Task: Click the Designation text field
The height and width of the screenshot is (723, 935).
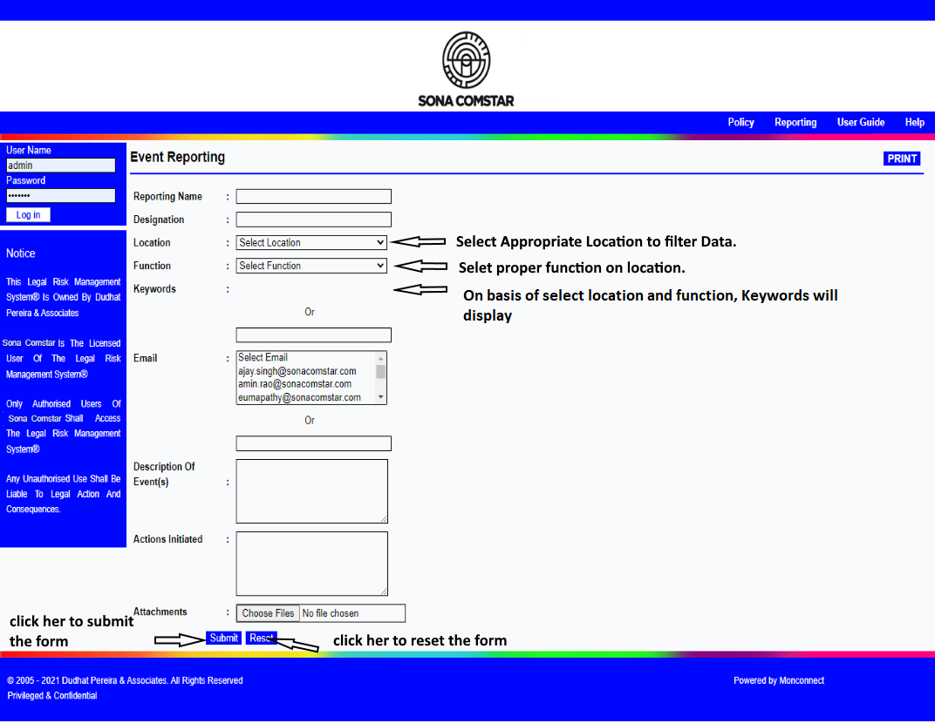Action: 313,220
